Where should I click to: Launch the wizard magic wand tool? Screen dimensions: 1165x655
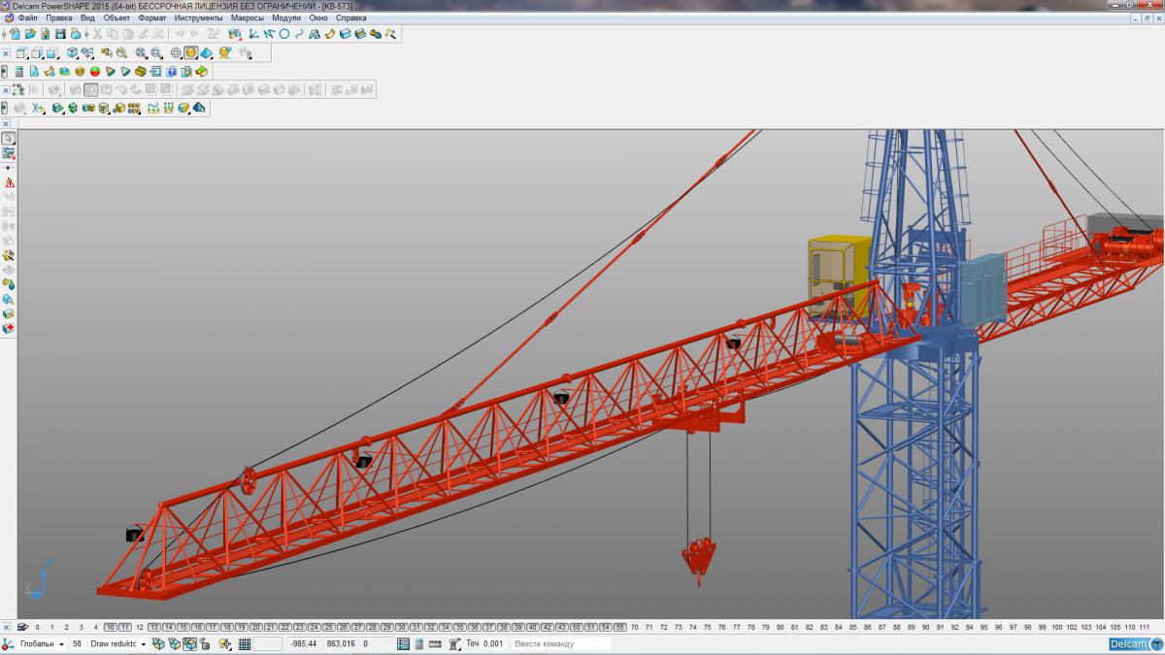[390, 34]
